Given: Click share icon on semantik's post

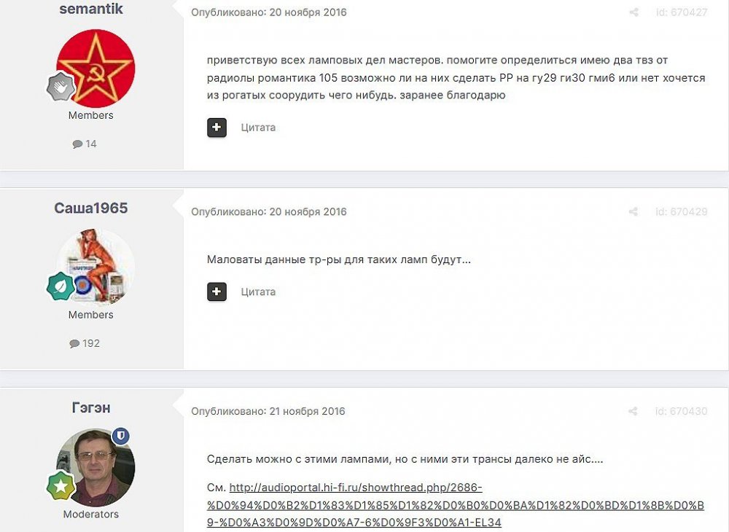Looking at the screenshot, I should pos(634,12).
